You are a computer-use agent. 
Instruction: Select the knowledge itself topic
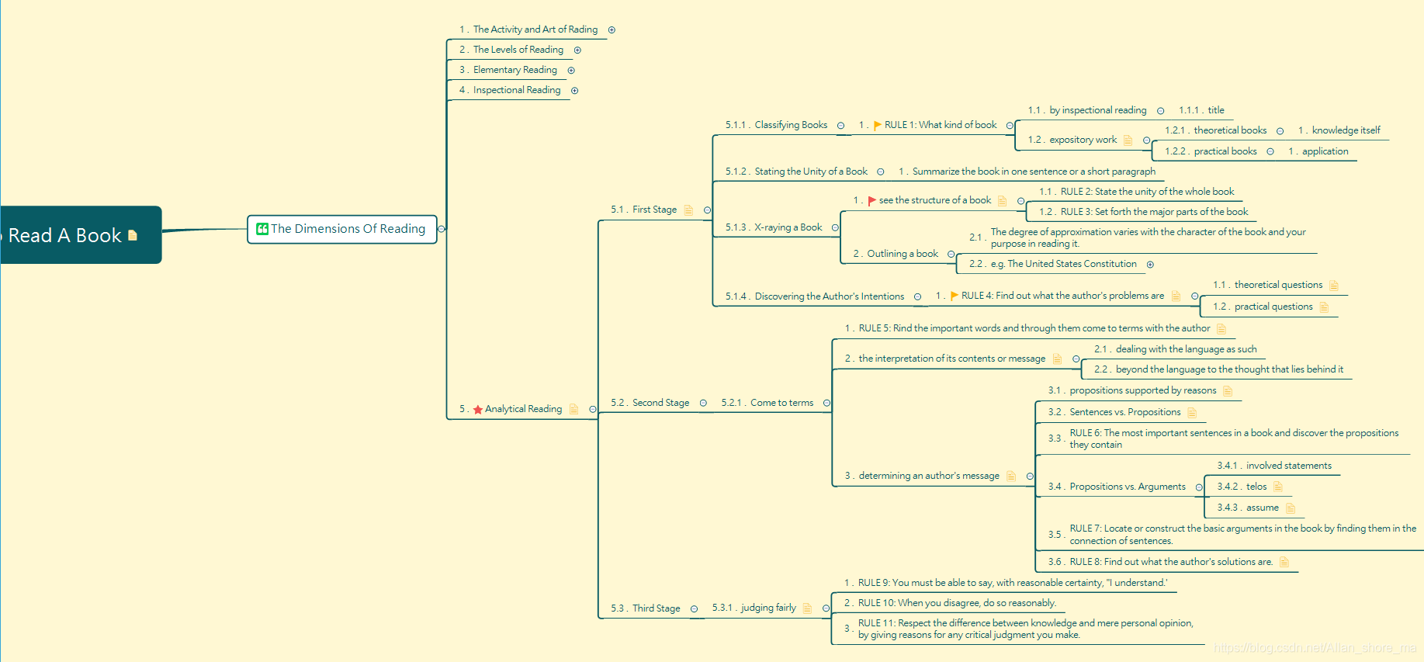[1339, 130]
